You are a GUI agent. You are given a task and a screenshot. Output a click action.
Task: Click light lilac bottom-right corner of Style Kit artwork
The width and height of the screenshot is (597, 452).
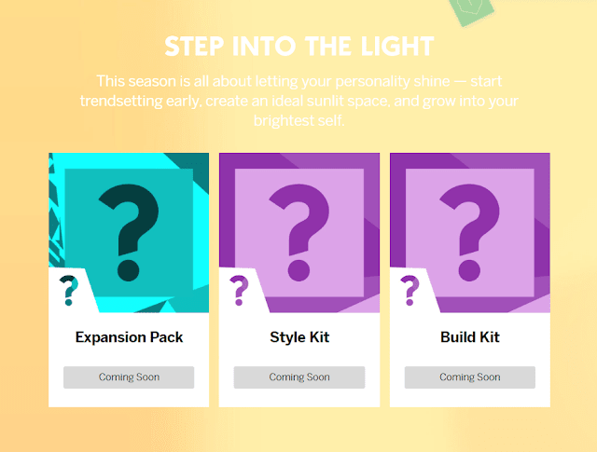(364, 304)
